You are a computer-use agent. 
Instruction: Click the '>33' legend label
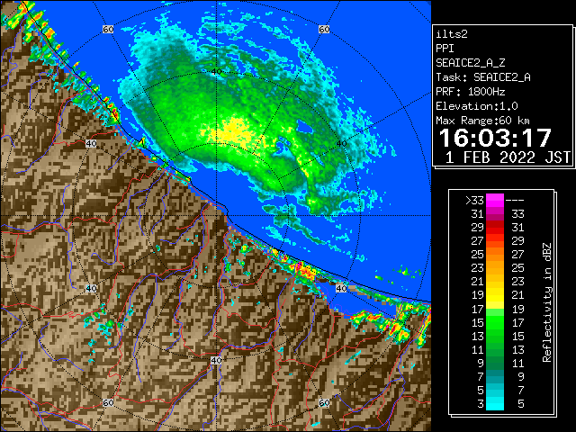475,201
